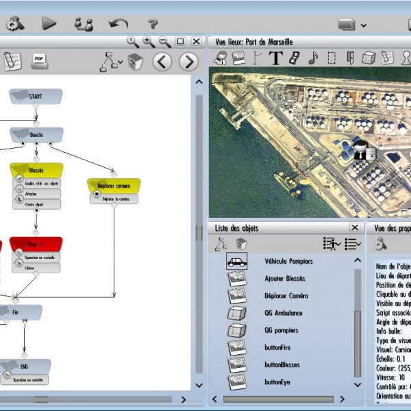Click cube icon in object list toolbar
The height and width of the screenshot is (411, 411).
[241, 244]
